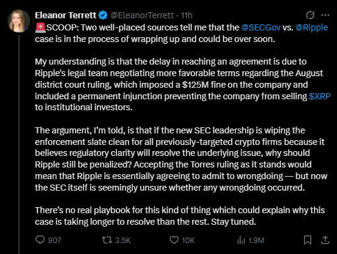The width and height of the screenshot is (337, 254).
Task: Click the blue verified badge
Action: 103,15
